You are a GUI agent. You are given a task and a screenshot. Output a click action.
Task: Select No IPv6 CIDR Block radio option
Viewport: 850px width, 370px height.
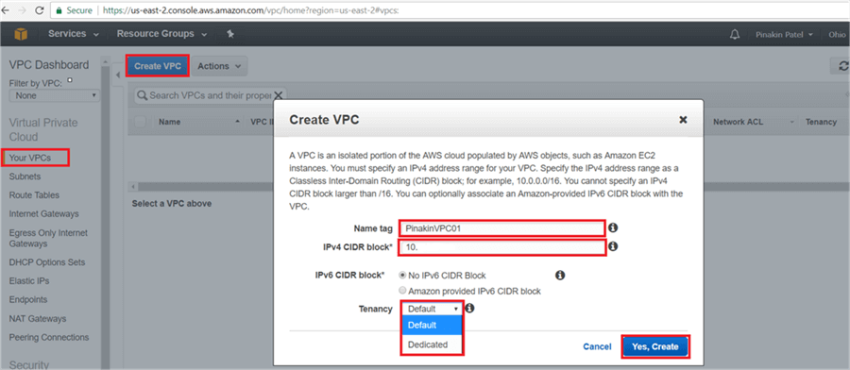402,276
